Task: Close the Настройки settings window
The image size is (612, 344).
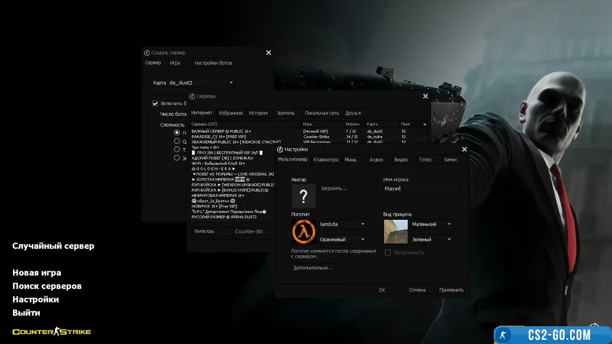Action: pyautogui.click(x=464, y=150)
